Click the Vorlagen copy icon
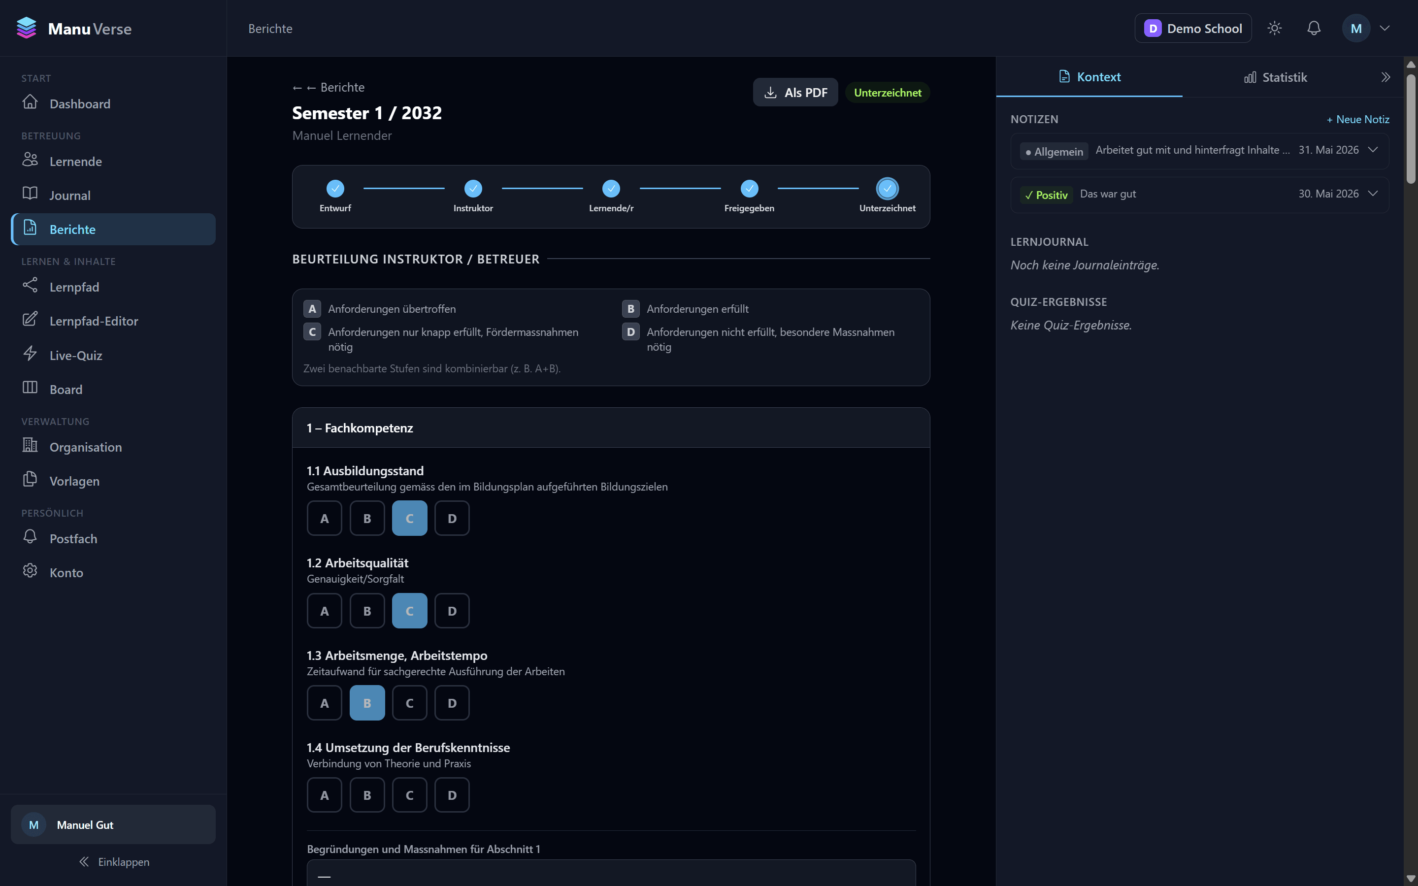This screenshot has height=886, width=1418. [30, 480]
